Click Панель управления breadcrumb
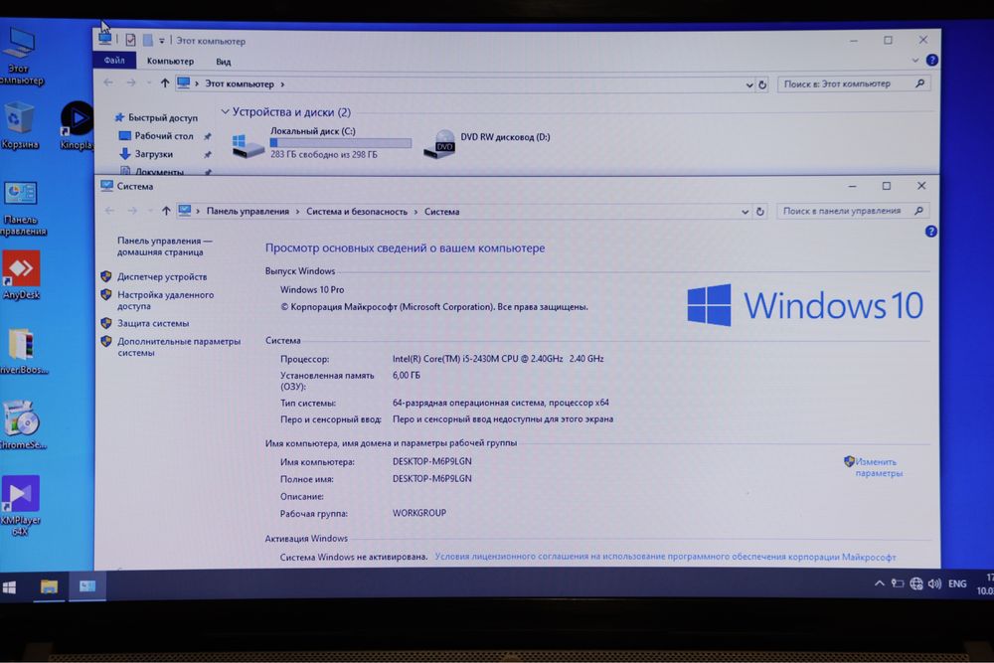994x663 pixels. [x=248, y=212]
